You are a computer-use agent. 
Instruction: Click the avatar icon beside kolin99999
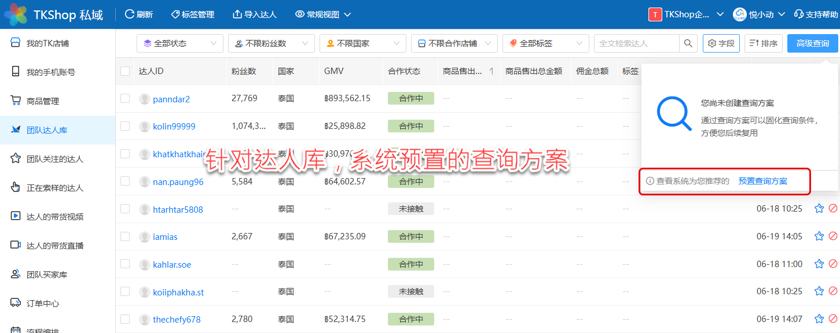(x=145, y=126)
